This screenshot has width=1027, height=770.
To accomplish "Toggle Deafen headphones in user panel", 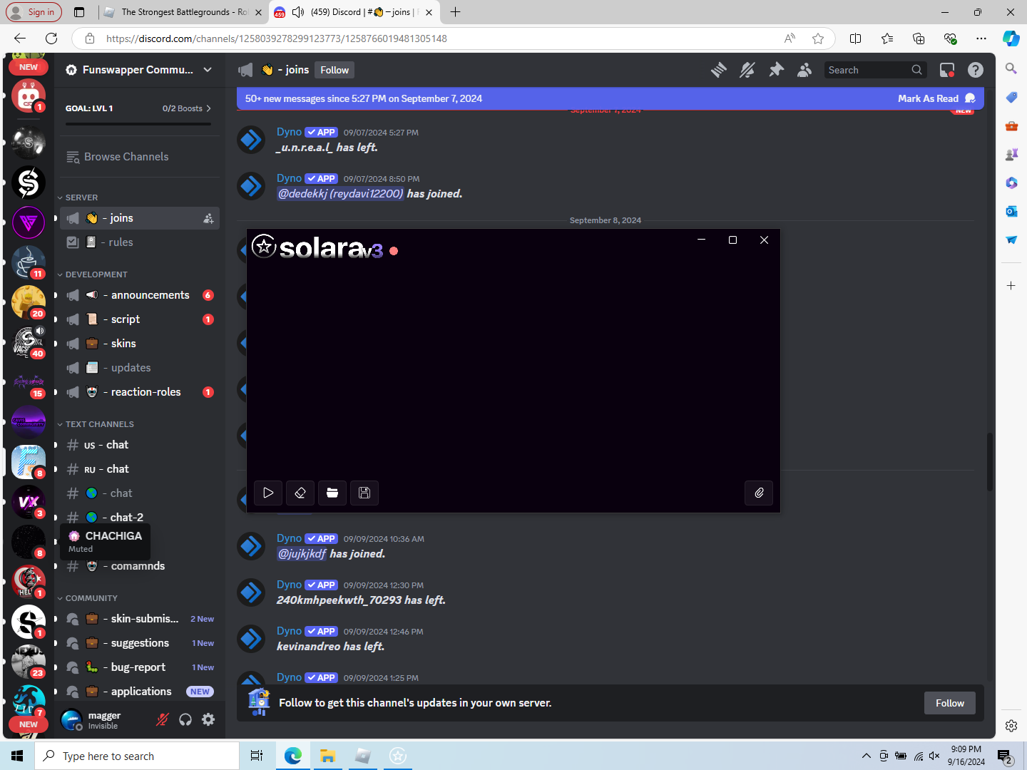I will (x=185, y=719).
